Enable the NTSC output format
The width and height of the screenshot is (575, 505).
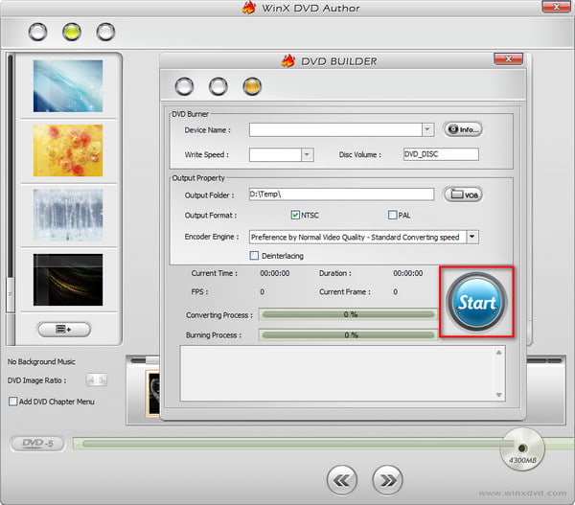[295, 215]
